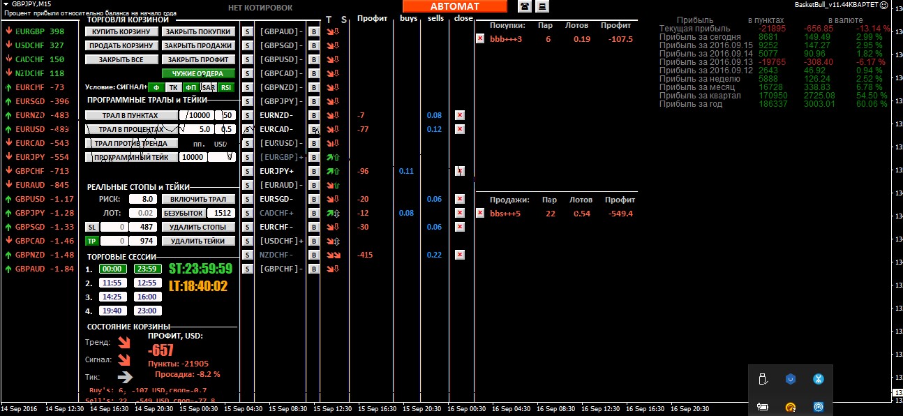This screenshot has width=903, height=416.
Task: Toggle the SL stop-loss switch
Action: point(91,227)
